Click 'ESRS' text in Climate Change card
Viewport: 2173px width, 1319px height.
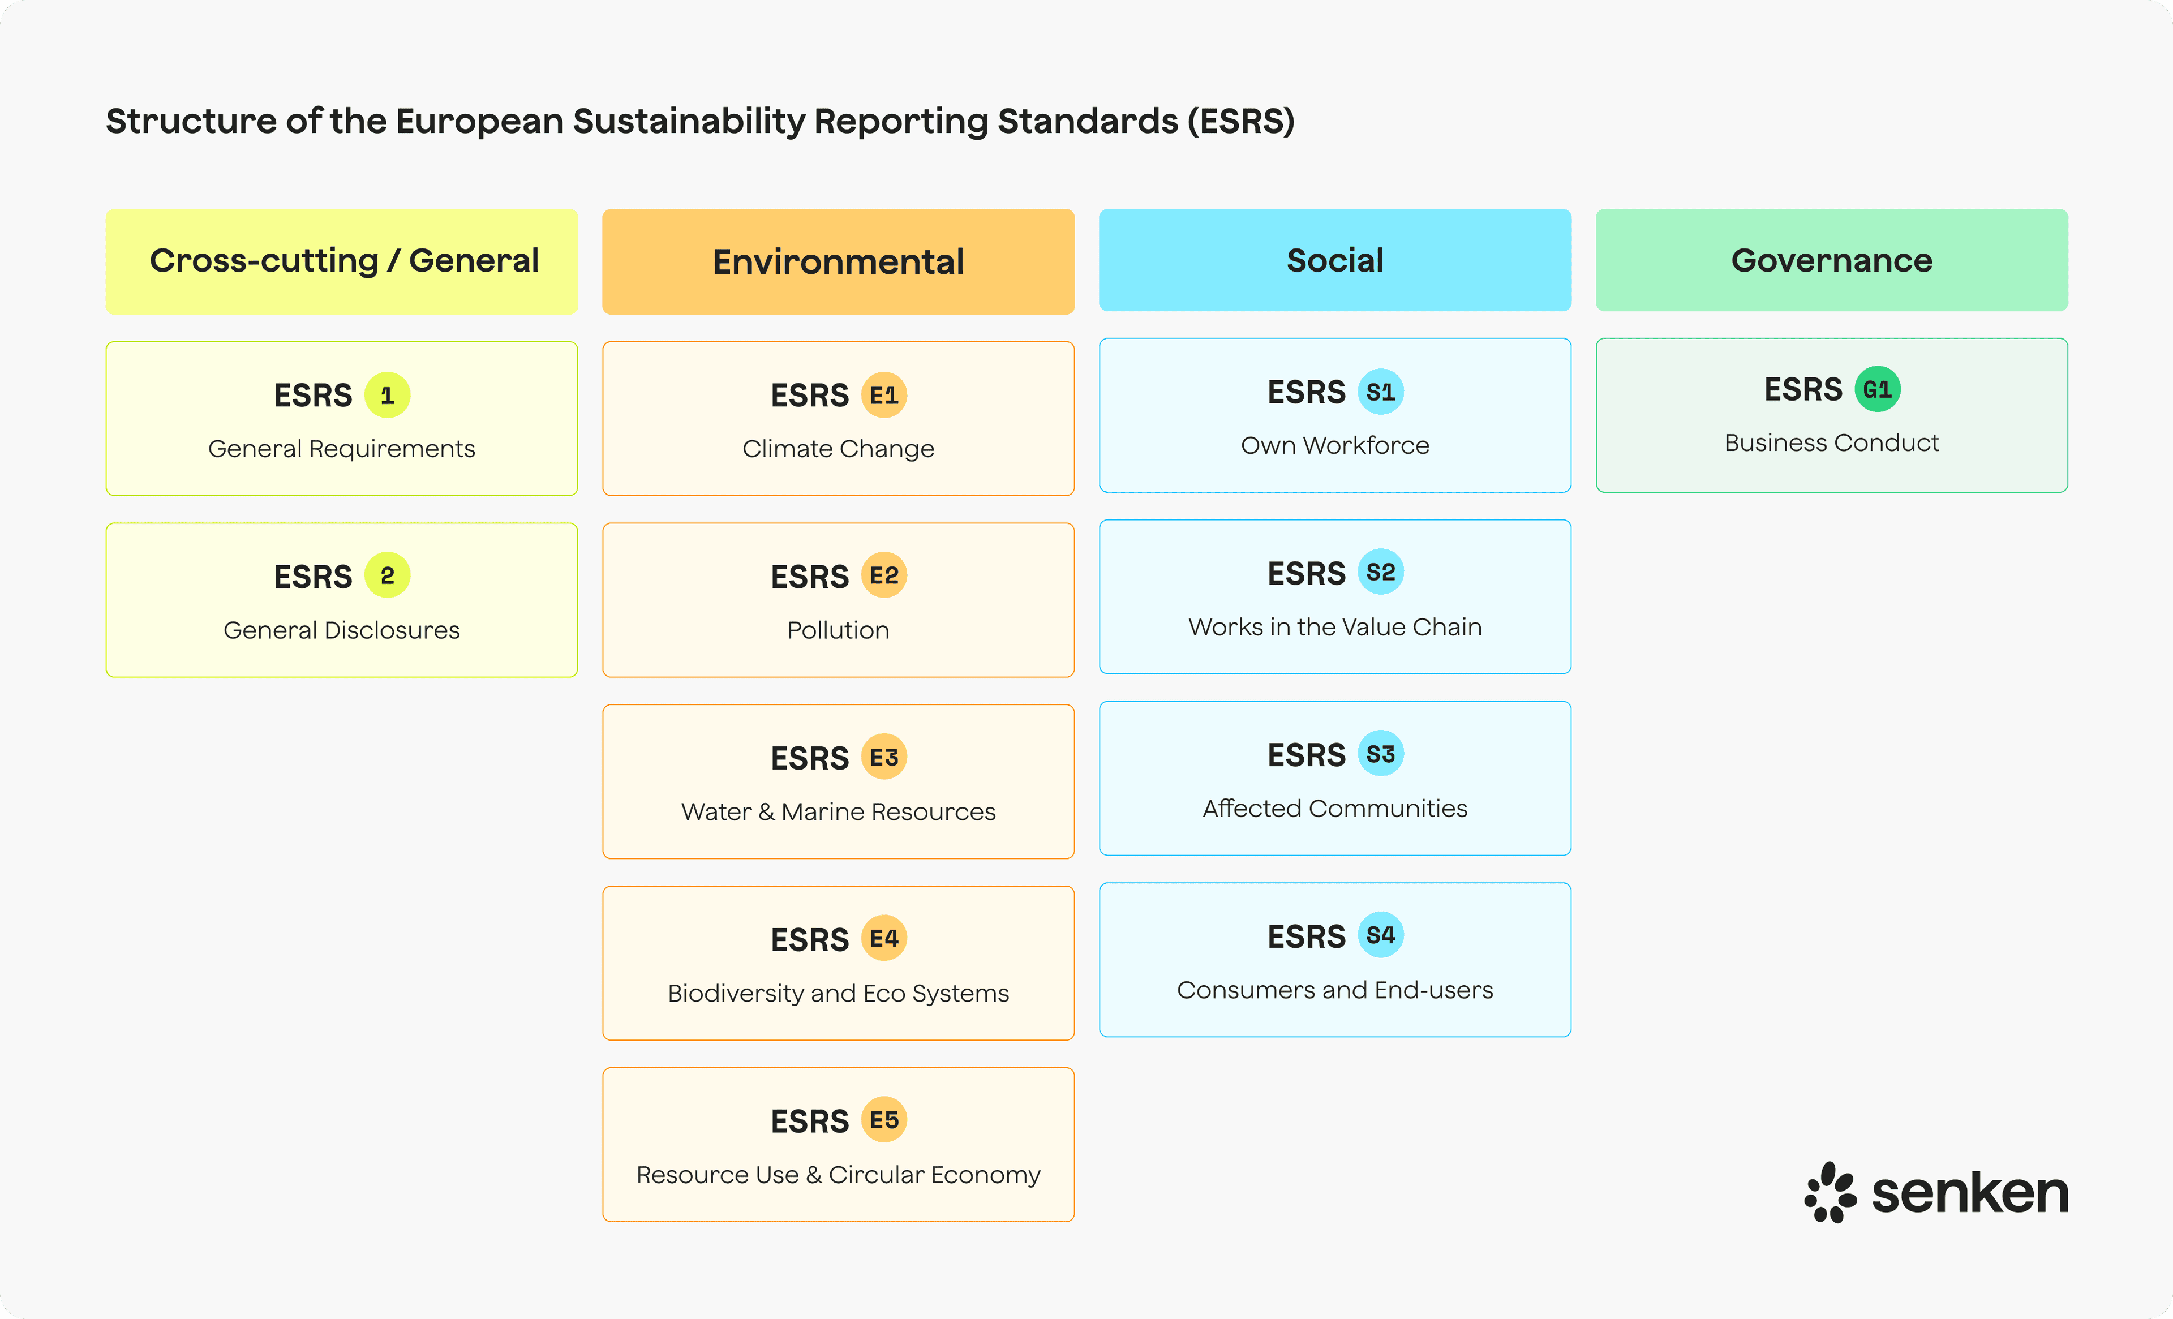810,396
